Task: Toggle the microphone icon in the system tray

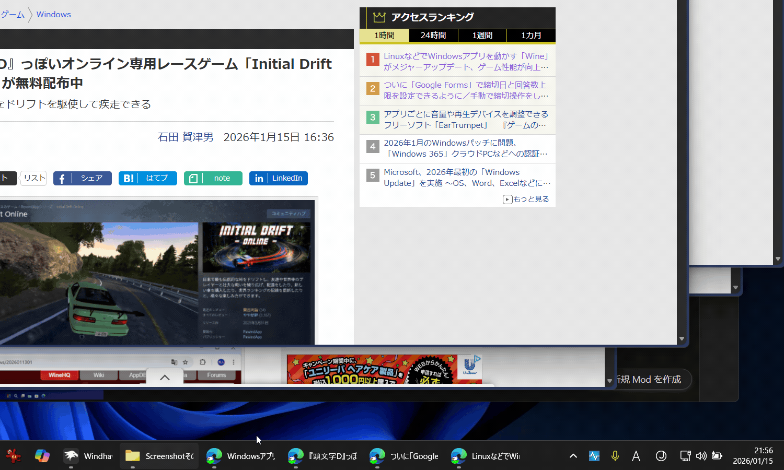Action: click(x=615, y=455)
